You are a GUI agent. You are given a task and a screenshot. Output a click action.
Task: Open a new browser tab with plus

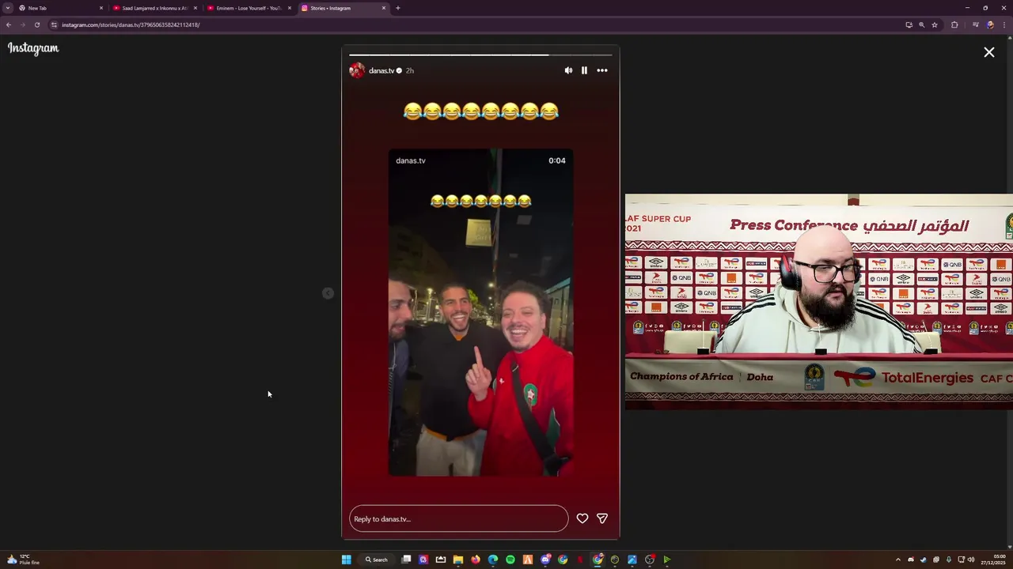398,8
